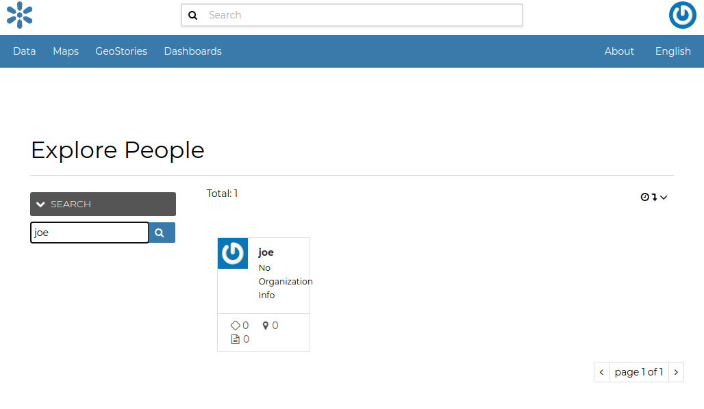704x409 pixels.
Task: Go to the Dashboards section
Action: point(192,51)
